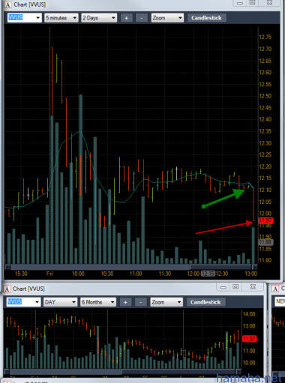
Task: Click the horizontal scrollbar thumb of intraday chart
Action: [220, 267]
